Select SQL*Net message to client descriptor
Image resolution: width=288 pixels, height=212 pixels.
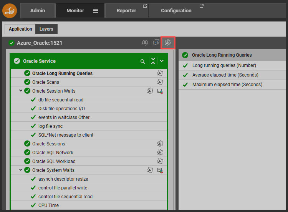66,135
